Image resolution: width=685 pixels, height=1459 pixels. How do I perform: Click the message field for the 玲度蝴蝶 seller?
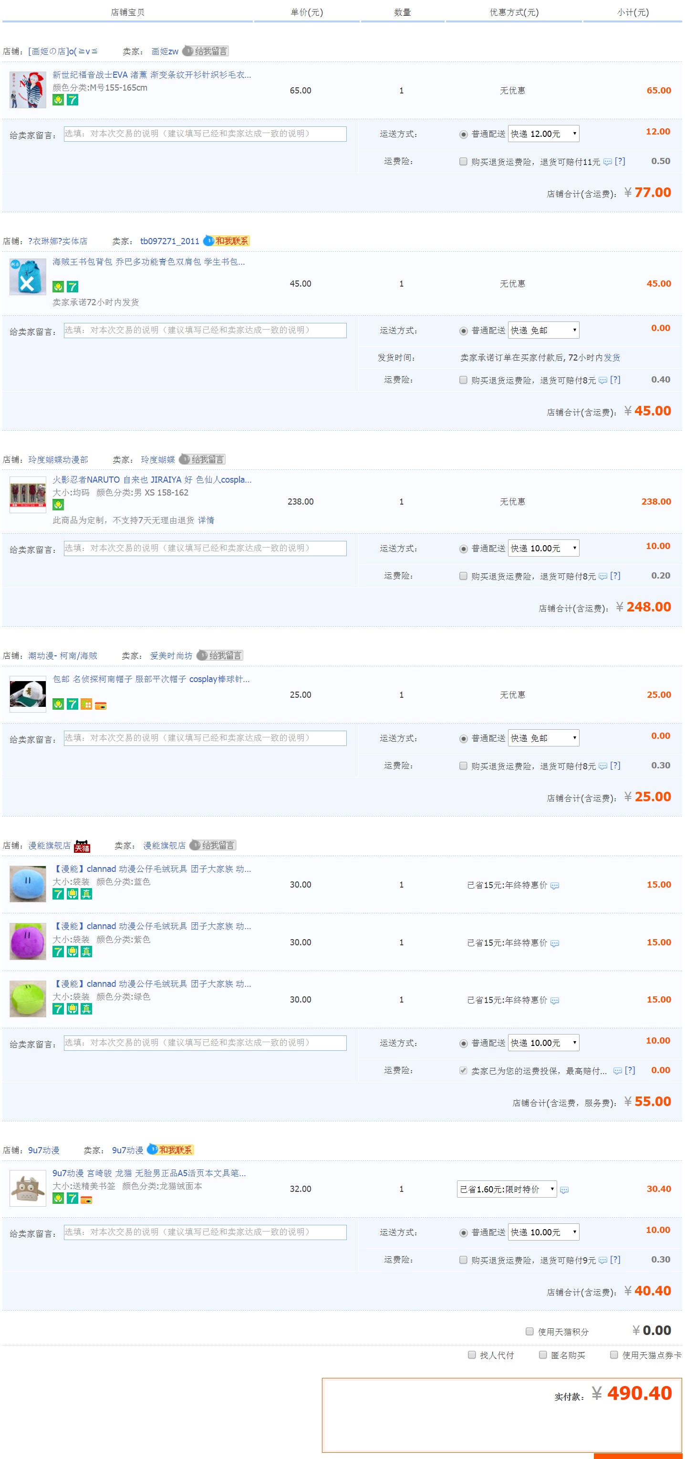[x=205, y=548]
